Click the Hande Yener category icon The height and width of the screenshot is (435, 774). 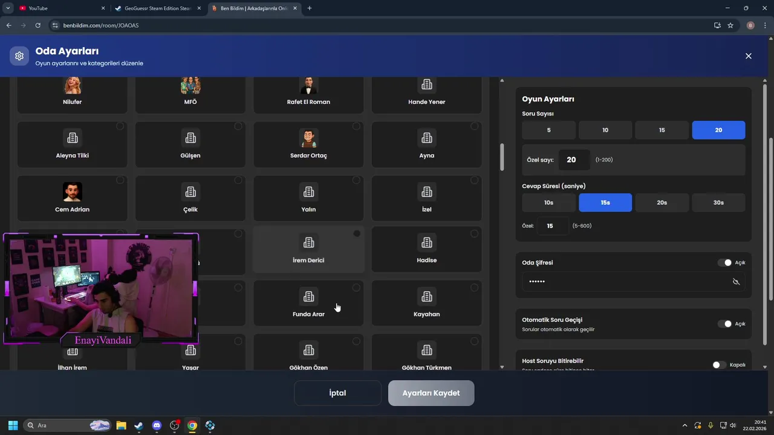click(427, 85)
